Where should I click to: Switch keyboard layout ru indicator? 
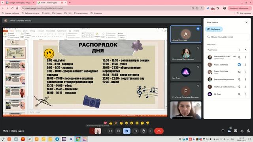218,139
